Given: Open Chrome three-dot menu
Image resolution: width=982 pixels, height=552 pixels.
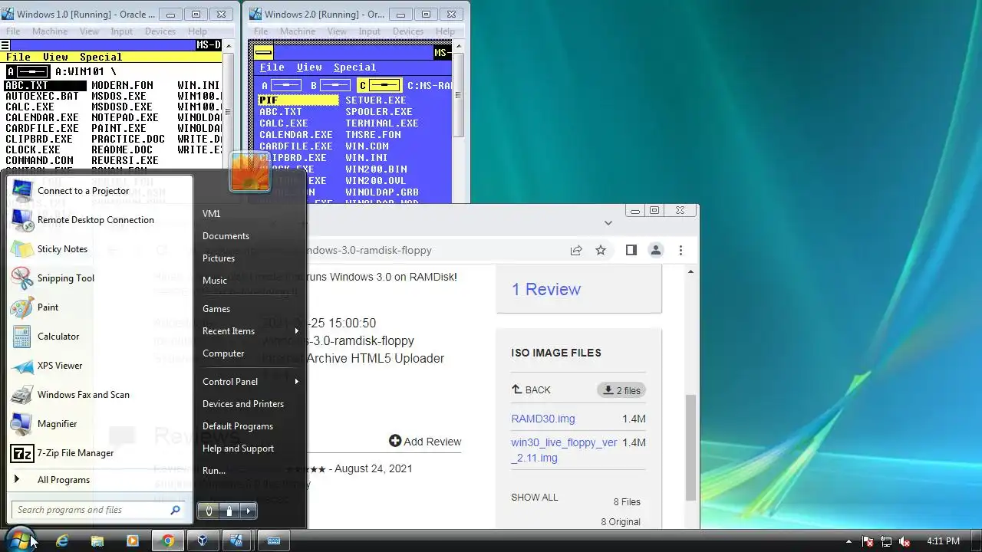Looking at the screenshot, I should [680, 250].
